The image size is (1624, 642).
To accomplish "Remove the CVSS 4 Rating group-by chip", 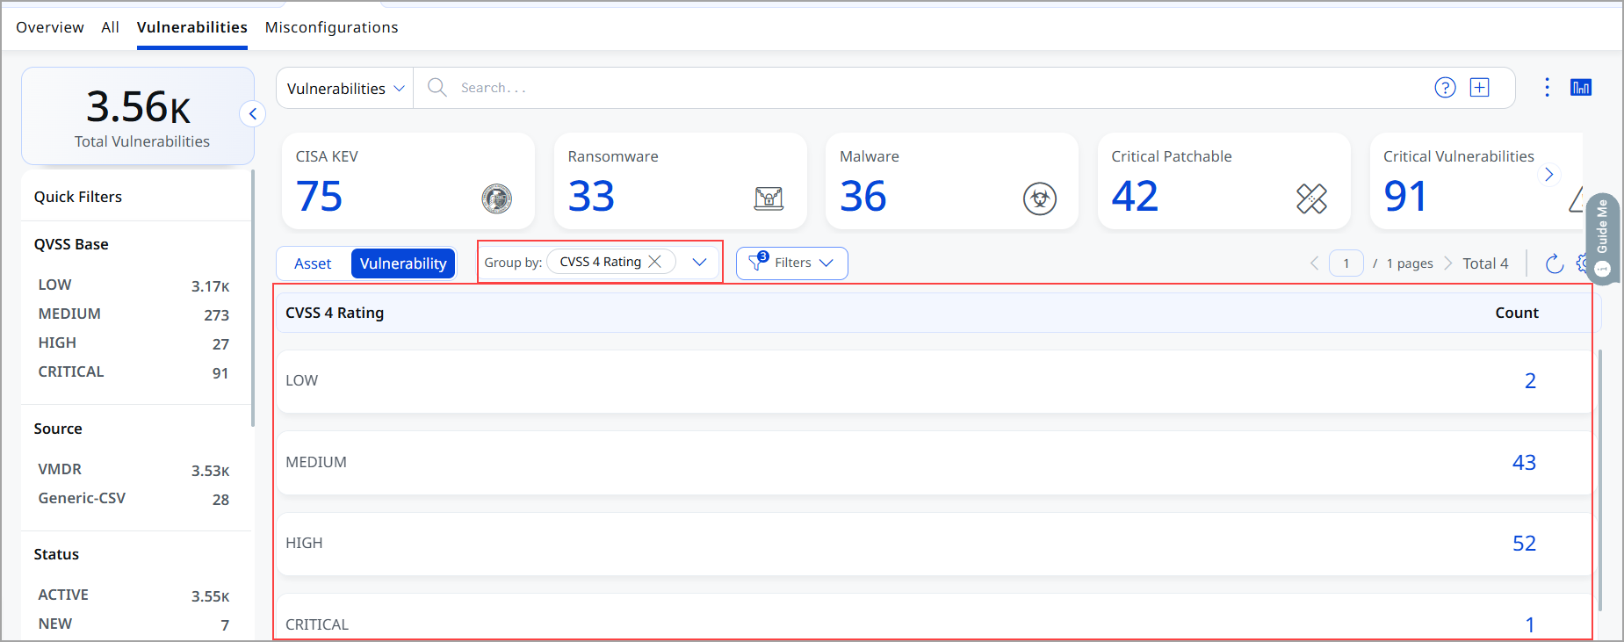I will tap(654, 262).
